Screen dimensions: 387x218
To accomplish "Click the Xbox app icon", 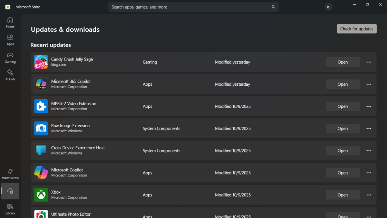I will click(41, 195).
